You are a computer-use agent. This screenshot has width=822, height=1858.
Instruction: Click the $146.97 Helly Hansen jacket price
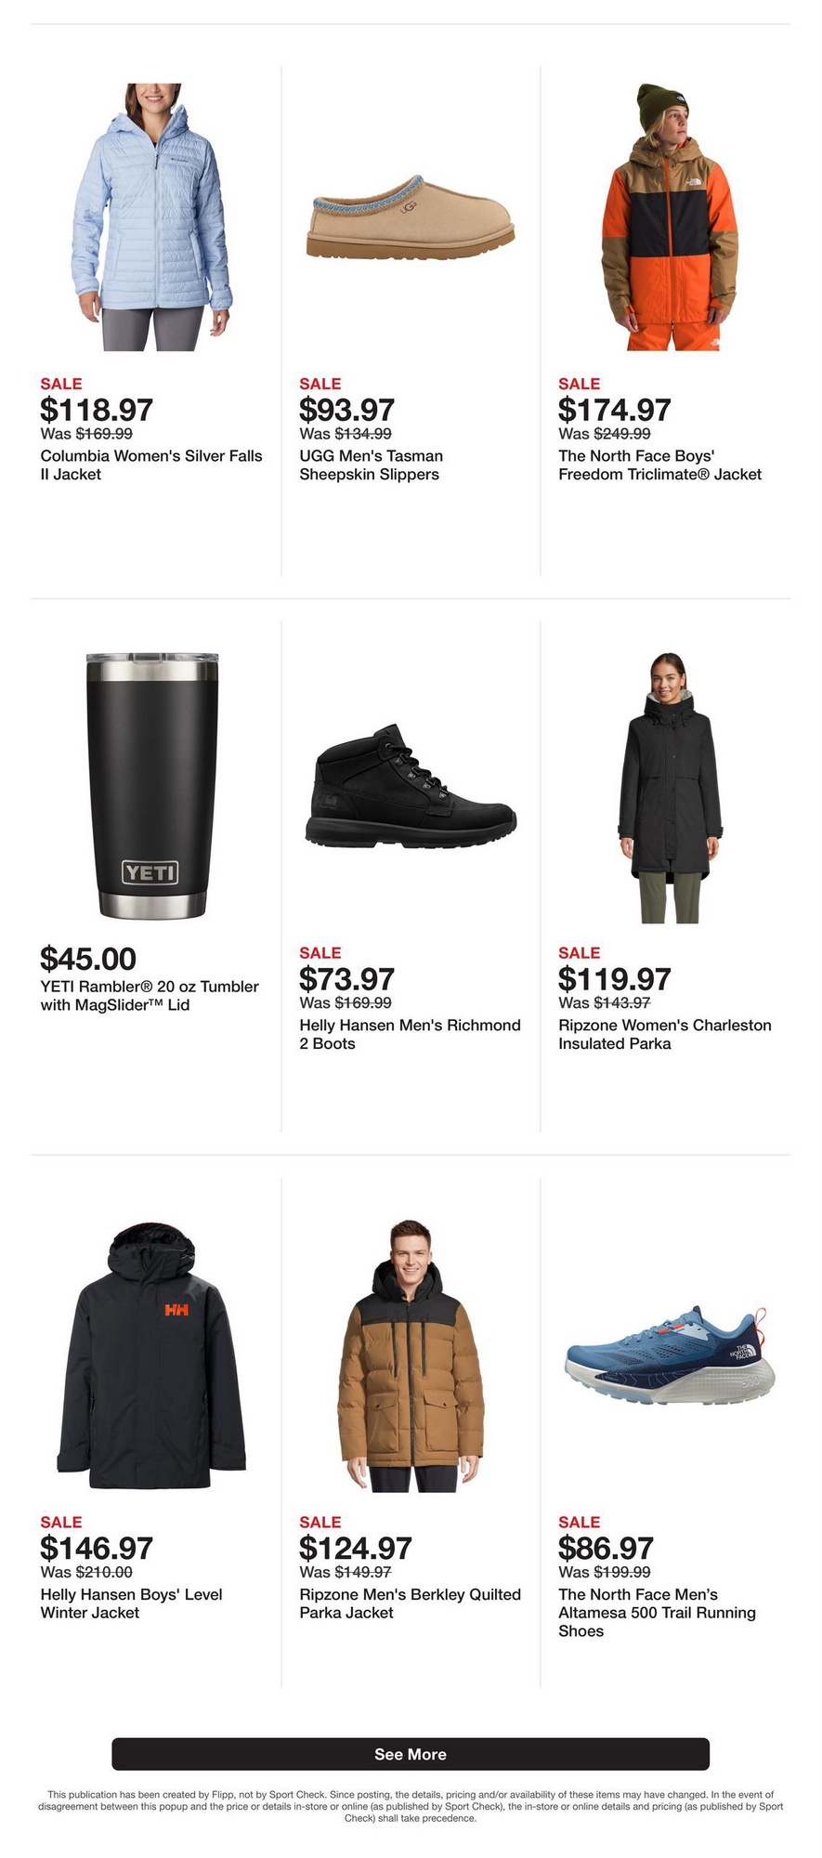click(97, 1548)
